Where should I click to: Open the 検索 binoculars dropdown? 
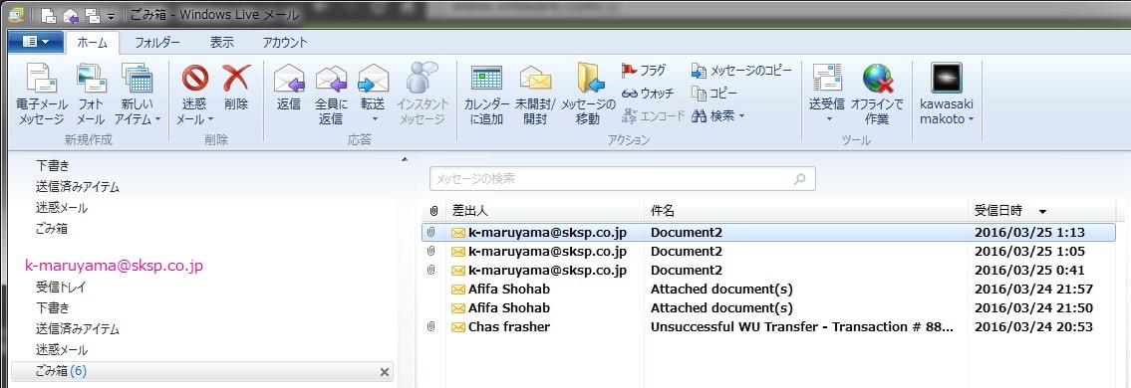pos(717,115)
